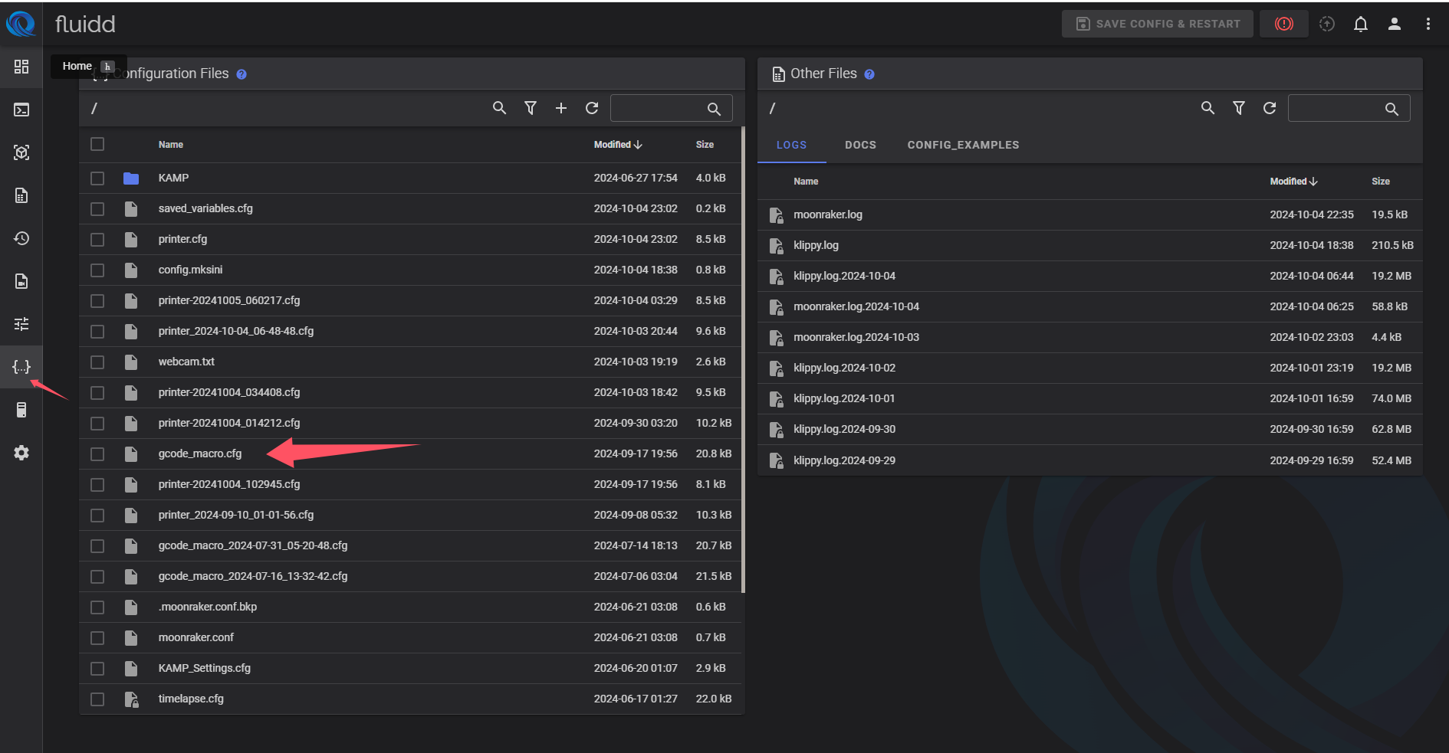The width and height of the screenshot is (1449, 753).
Task: Click the add plus icon in Configuration Files
Action: pos(561,108)
